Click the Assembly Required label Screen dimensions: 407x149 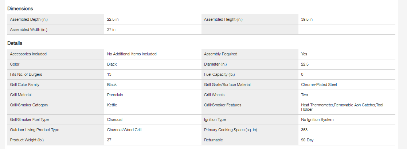pyautogui.click(x=220, y=54)
